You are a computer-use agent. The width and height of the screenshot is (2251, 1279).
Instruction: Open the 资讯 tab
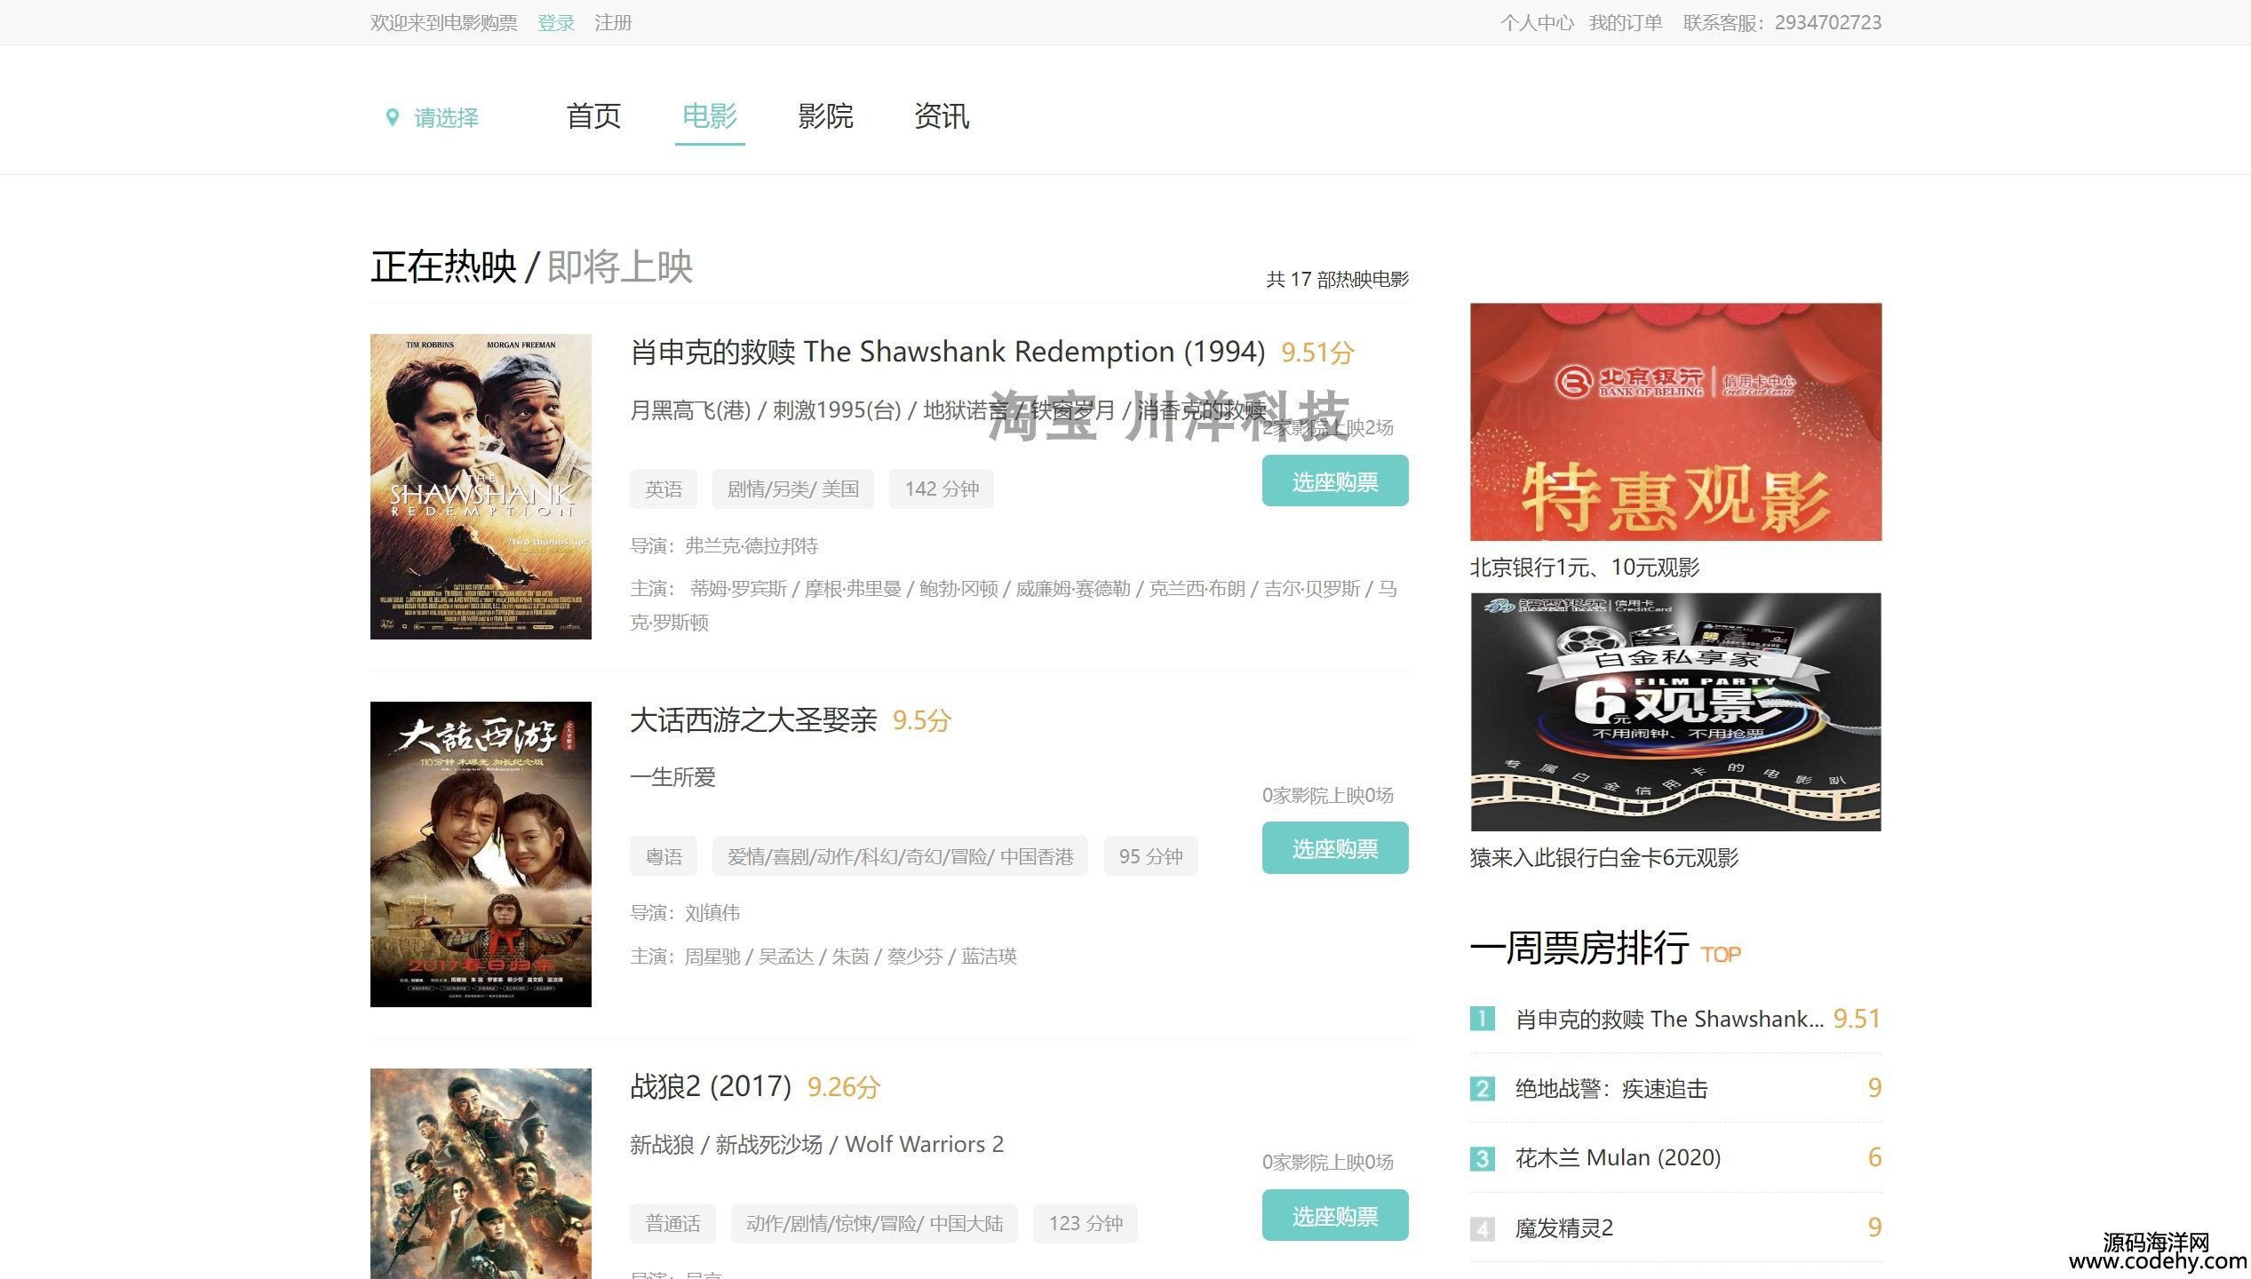[942, 115]
